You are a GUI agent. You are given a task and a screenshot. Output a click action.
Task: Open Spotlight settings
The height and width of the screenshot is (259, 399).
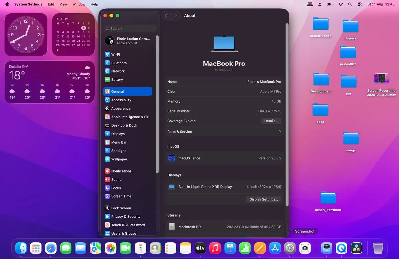pyautogui.click(x=128, y=151)
